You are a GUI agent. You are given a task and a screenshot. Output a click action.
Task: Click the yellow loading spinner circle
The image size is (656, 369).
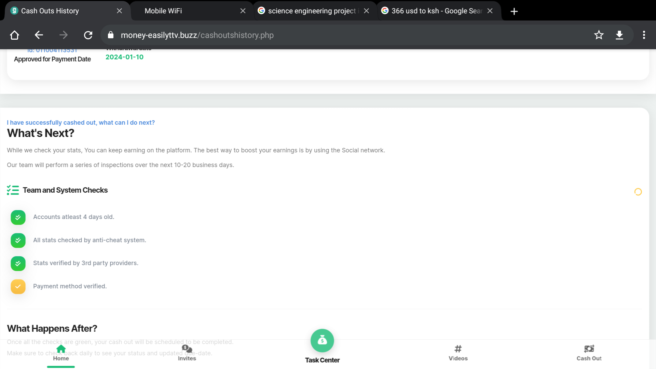tap(638, 192)
